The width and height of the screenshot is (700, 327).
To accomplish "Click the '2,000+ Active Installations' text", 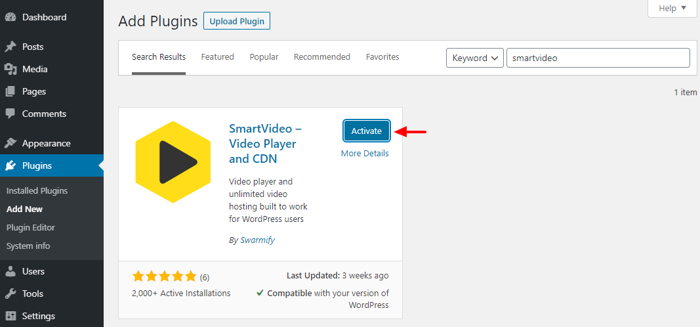I will coord(181,294).
